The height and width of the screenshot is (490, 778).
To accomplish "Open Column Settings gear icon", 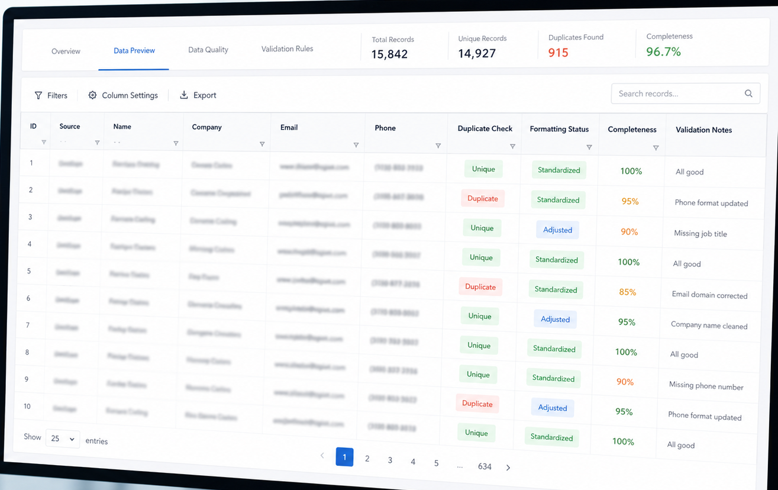I will tap(92, 95).
